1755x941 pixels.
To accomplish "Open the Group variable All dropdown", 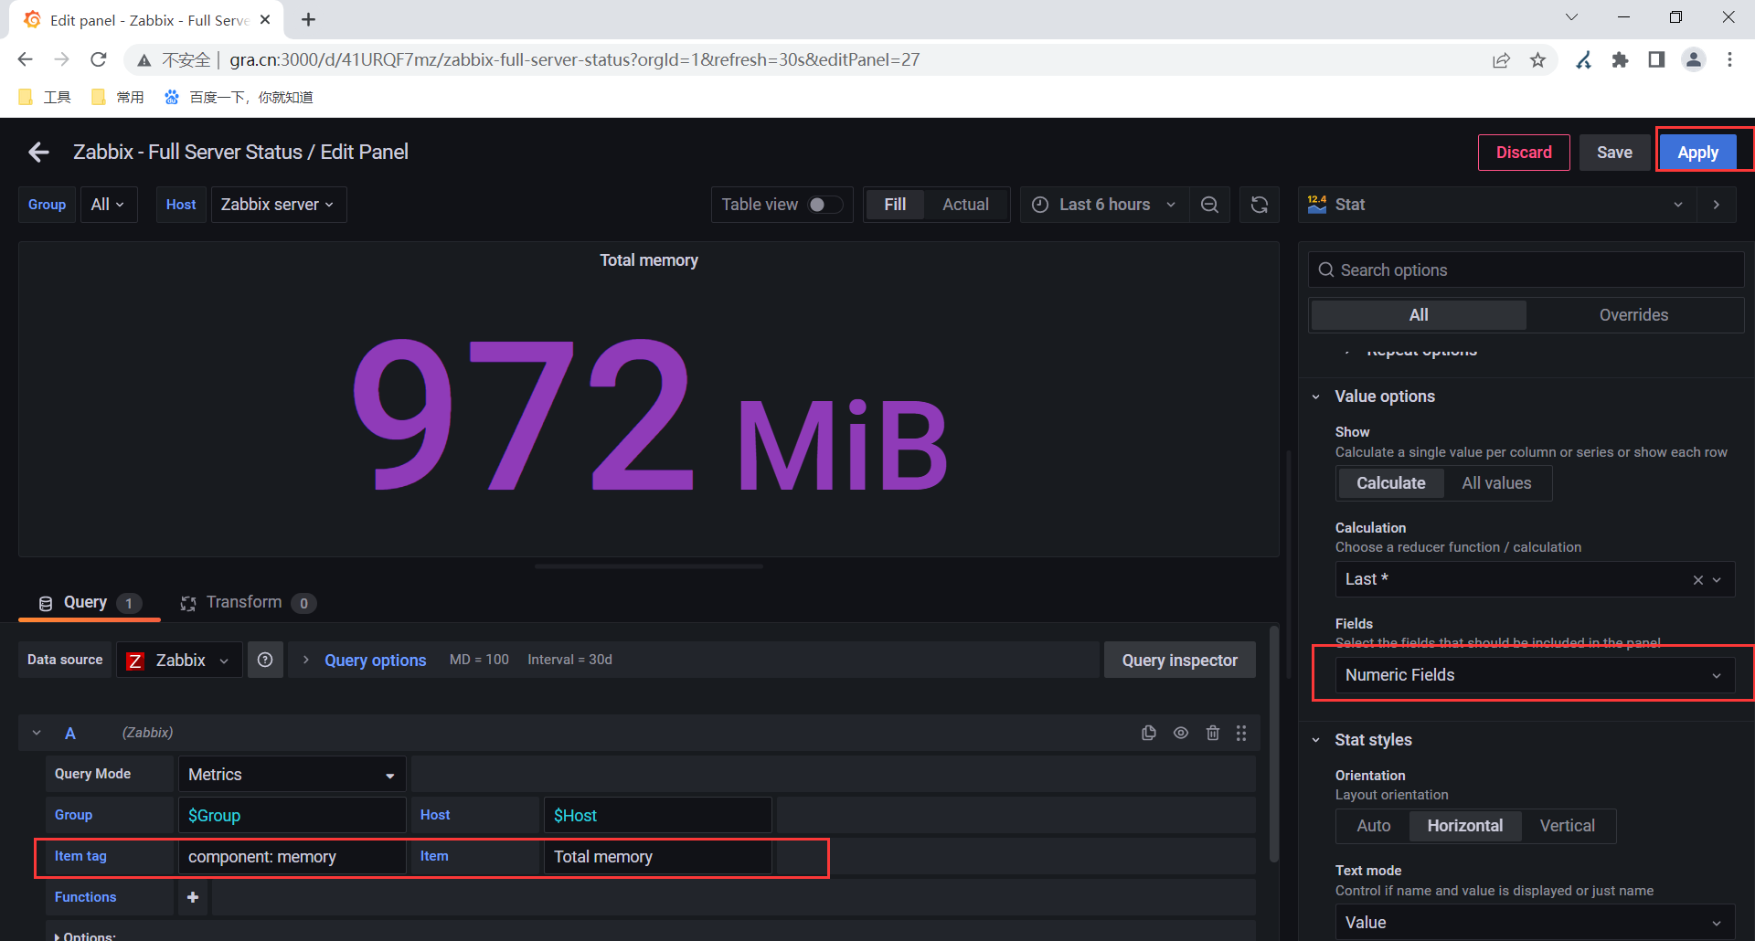I will [x=108, y=205].
